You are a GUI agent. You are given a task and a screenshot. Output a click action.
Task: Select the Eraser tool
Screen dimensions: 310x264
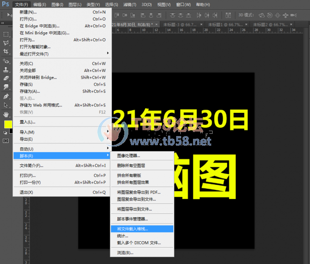click(6, 78)
